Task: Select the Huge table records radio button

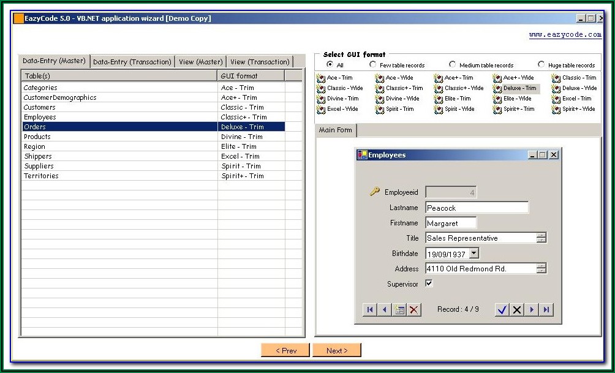Action: click(x=541, y=64)
